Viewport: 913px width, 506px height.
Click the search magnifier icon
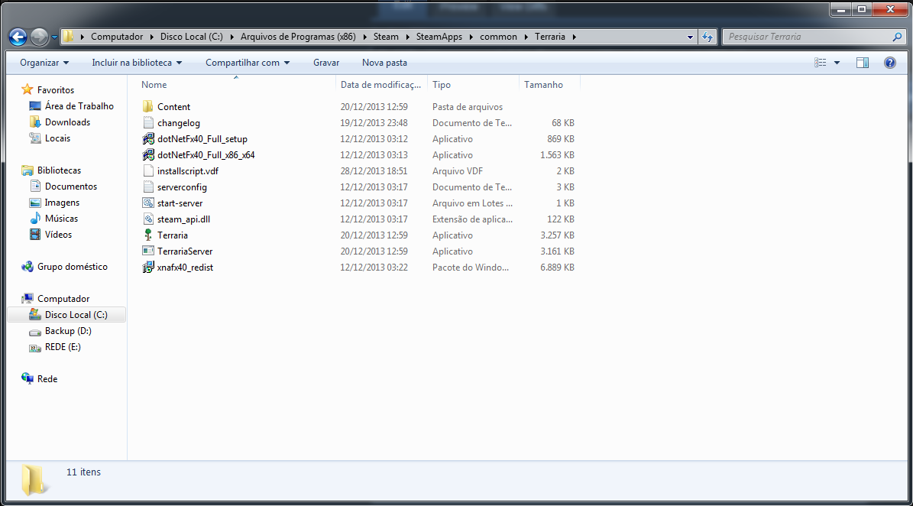pyautogui.click(x=897, y=37)
